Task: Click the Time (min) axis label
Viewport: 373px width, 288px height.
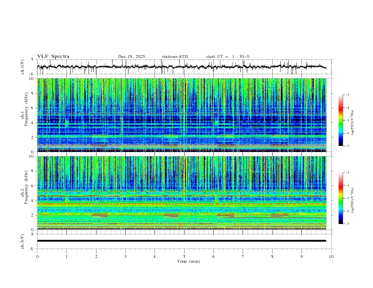Action: pyautogui.click(x=187, y=261)
